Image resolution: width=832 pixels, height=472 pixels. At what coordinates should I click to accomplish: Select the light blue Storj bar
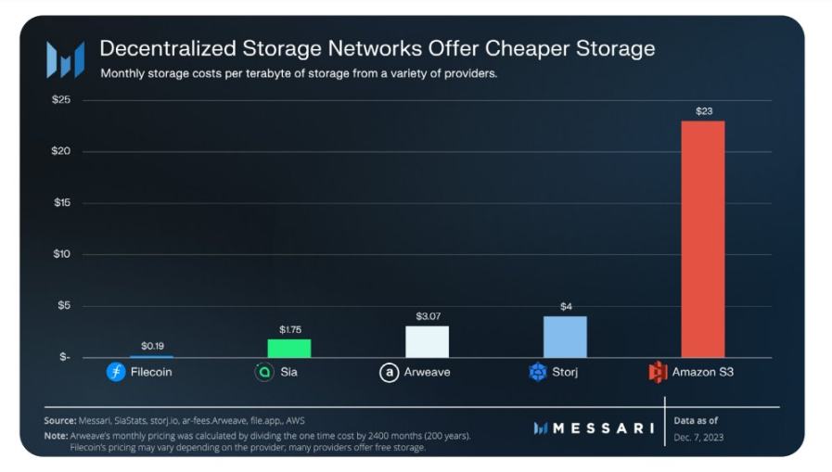pos(565,337)
